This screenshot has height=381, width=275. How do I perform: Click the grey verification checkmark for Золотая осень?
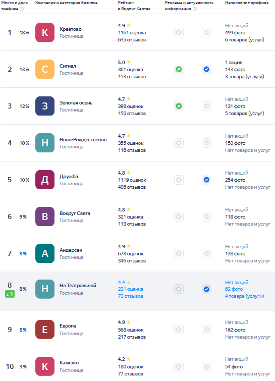click(206, 106)
